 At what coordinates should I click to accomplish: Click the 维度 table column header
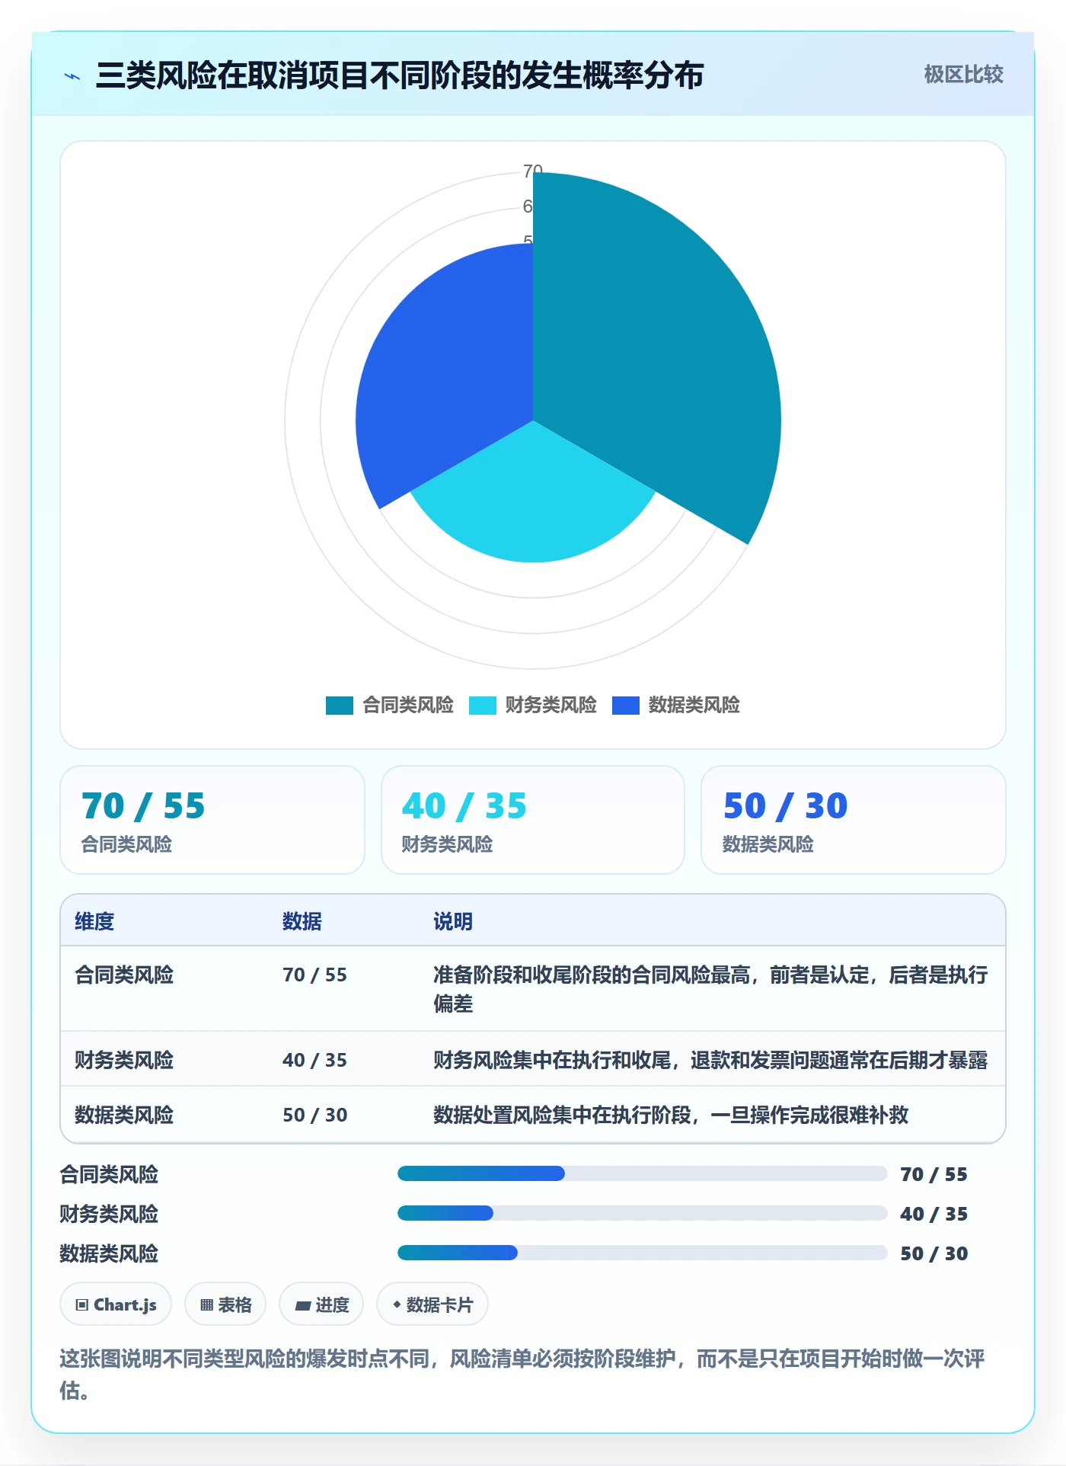point(94,921)
